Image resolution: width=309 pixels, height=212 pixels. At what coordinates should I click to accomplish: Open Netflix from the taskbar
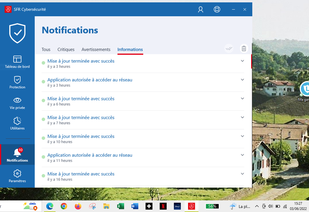point(163,206)
